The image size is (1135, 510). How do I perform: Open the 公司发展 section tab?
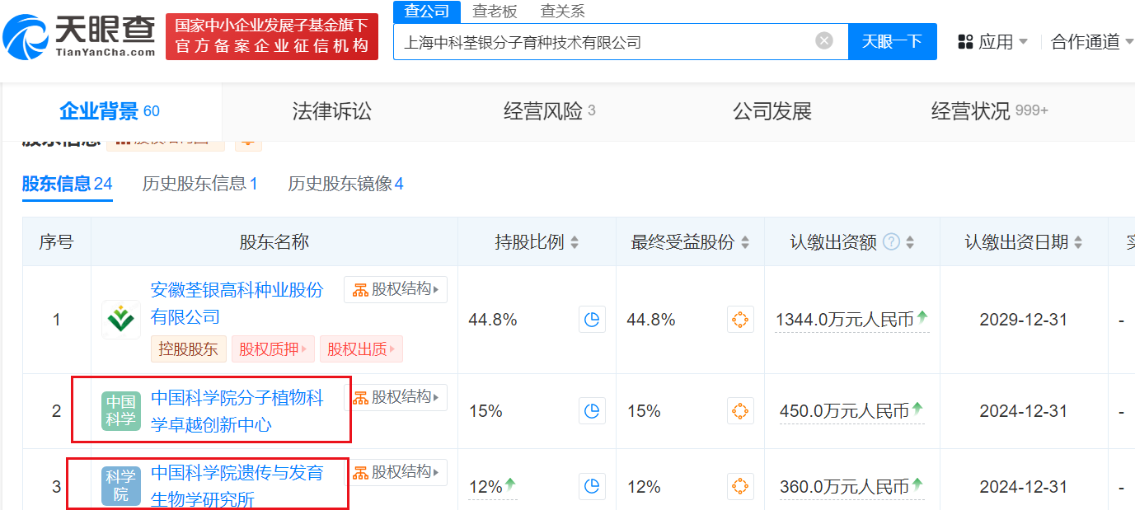pyautogui.click(x=772, y=111)
